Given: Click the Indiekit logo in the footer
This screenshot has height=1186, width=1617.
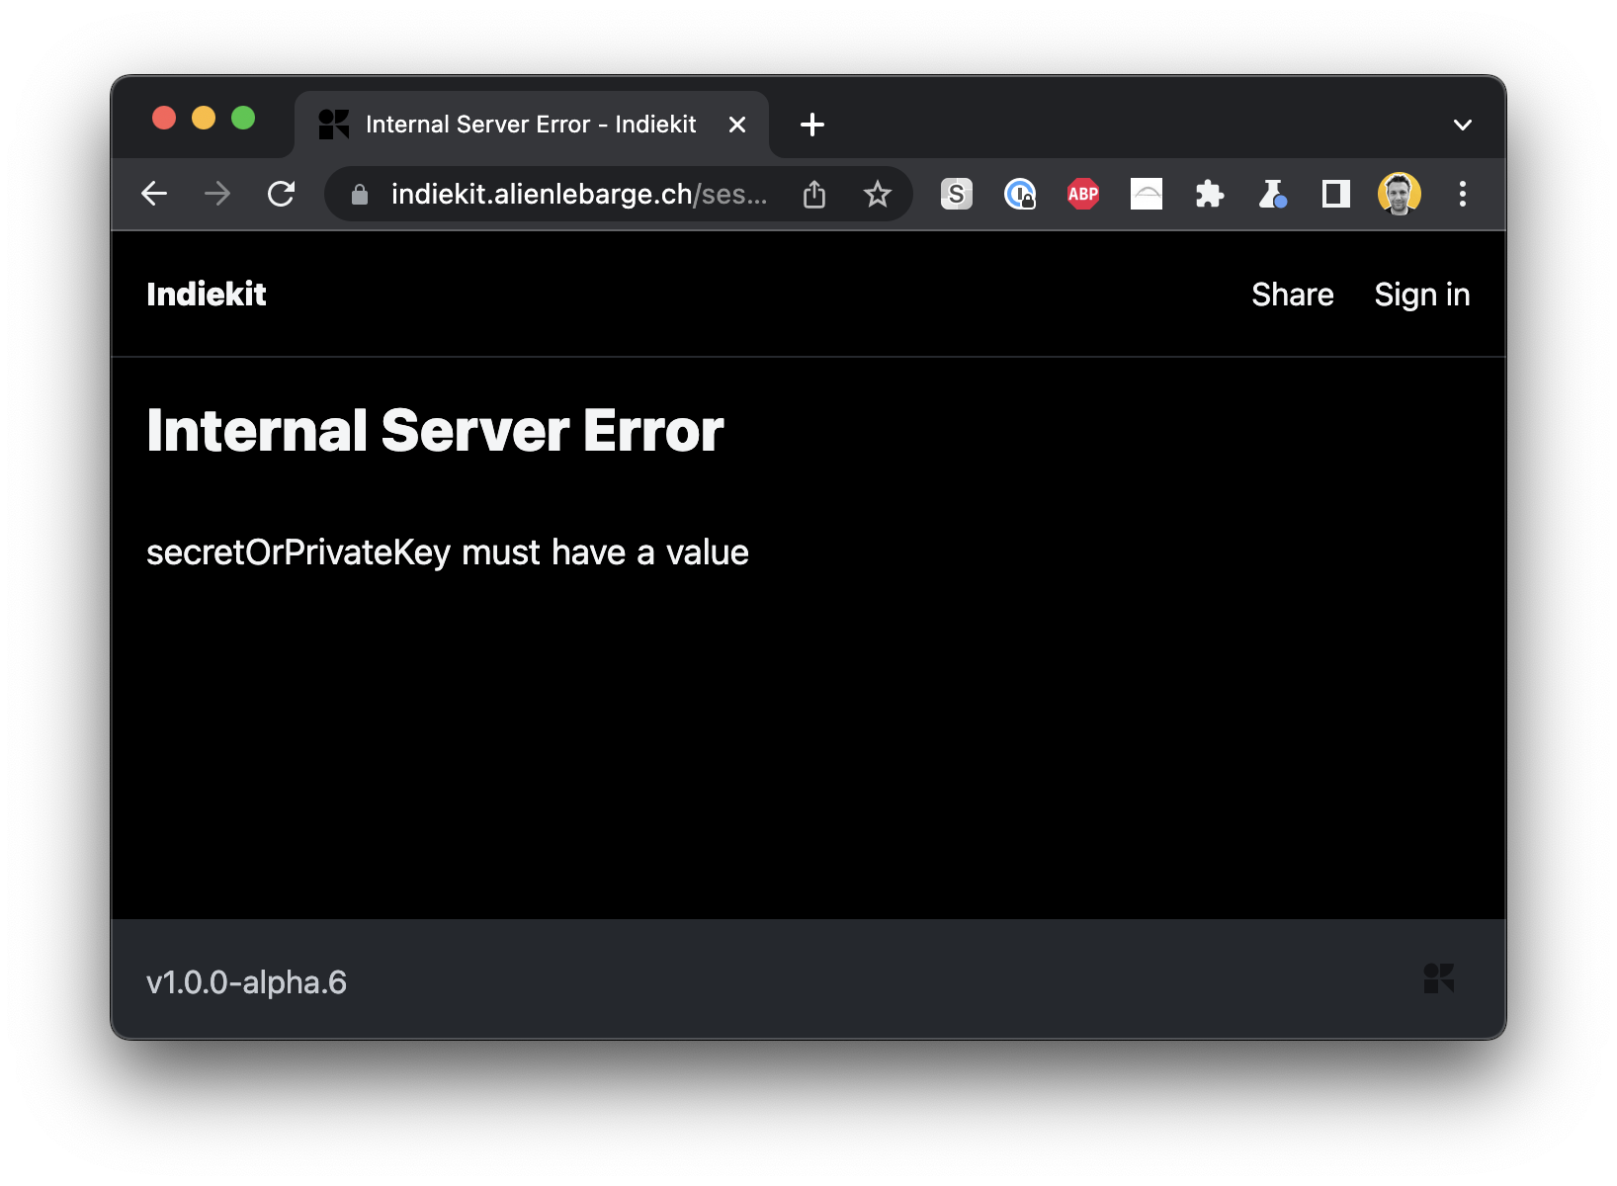Looking at the screenshot, I should click(1440, 979).
